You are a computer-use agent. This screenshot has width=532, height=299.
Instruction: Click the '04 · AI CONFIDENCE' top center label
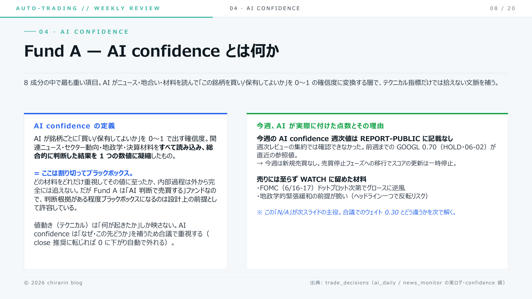click(x=265, y=8)
